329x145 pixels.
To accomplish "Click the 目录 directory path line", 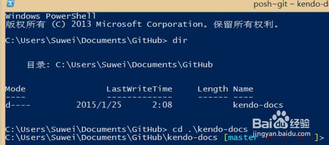I will 120,65.
